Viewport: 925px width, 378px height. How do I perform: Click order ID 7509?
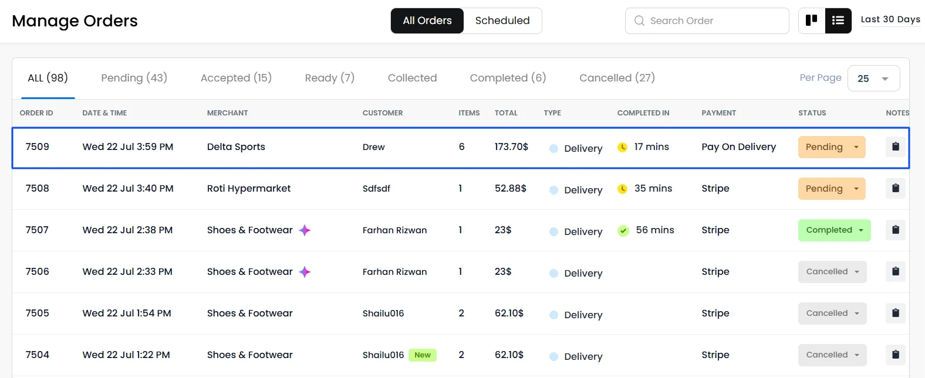(38, 147)
